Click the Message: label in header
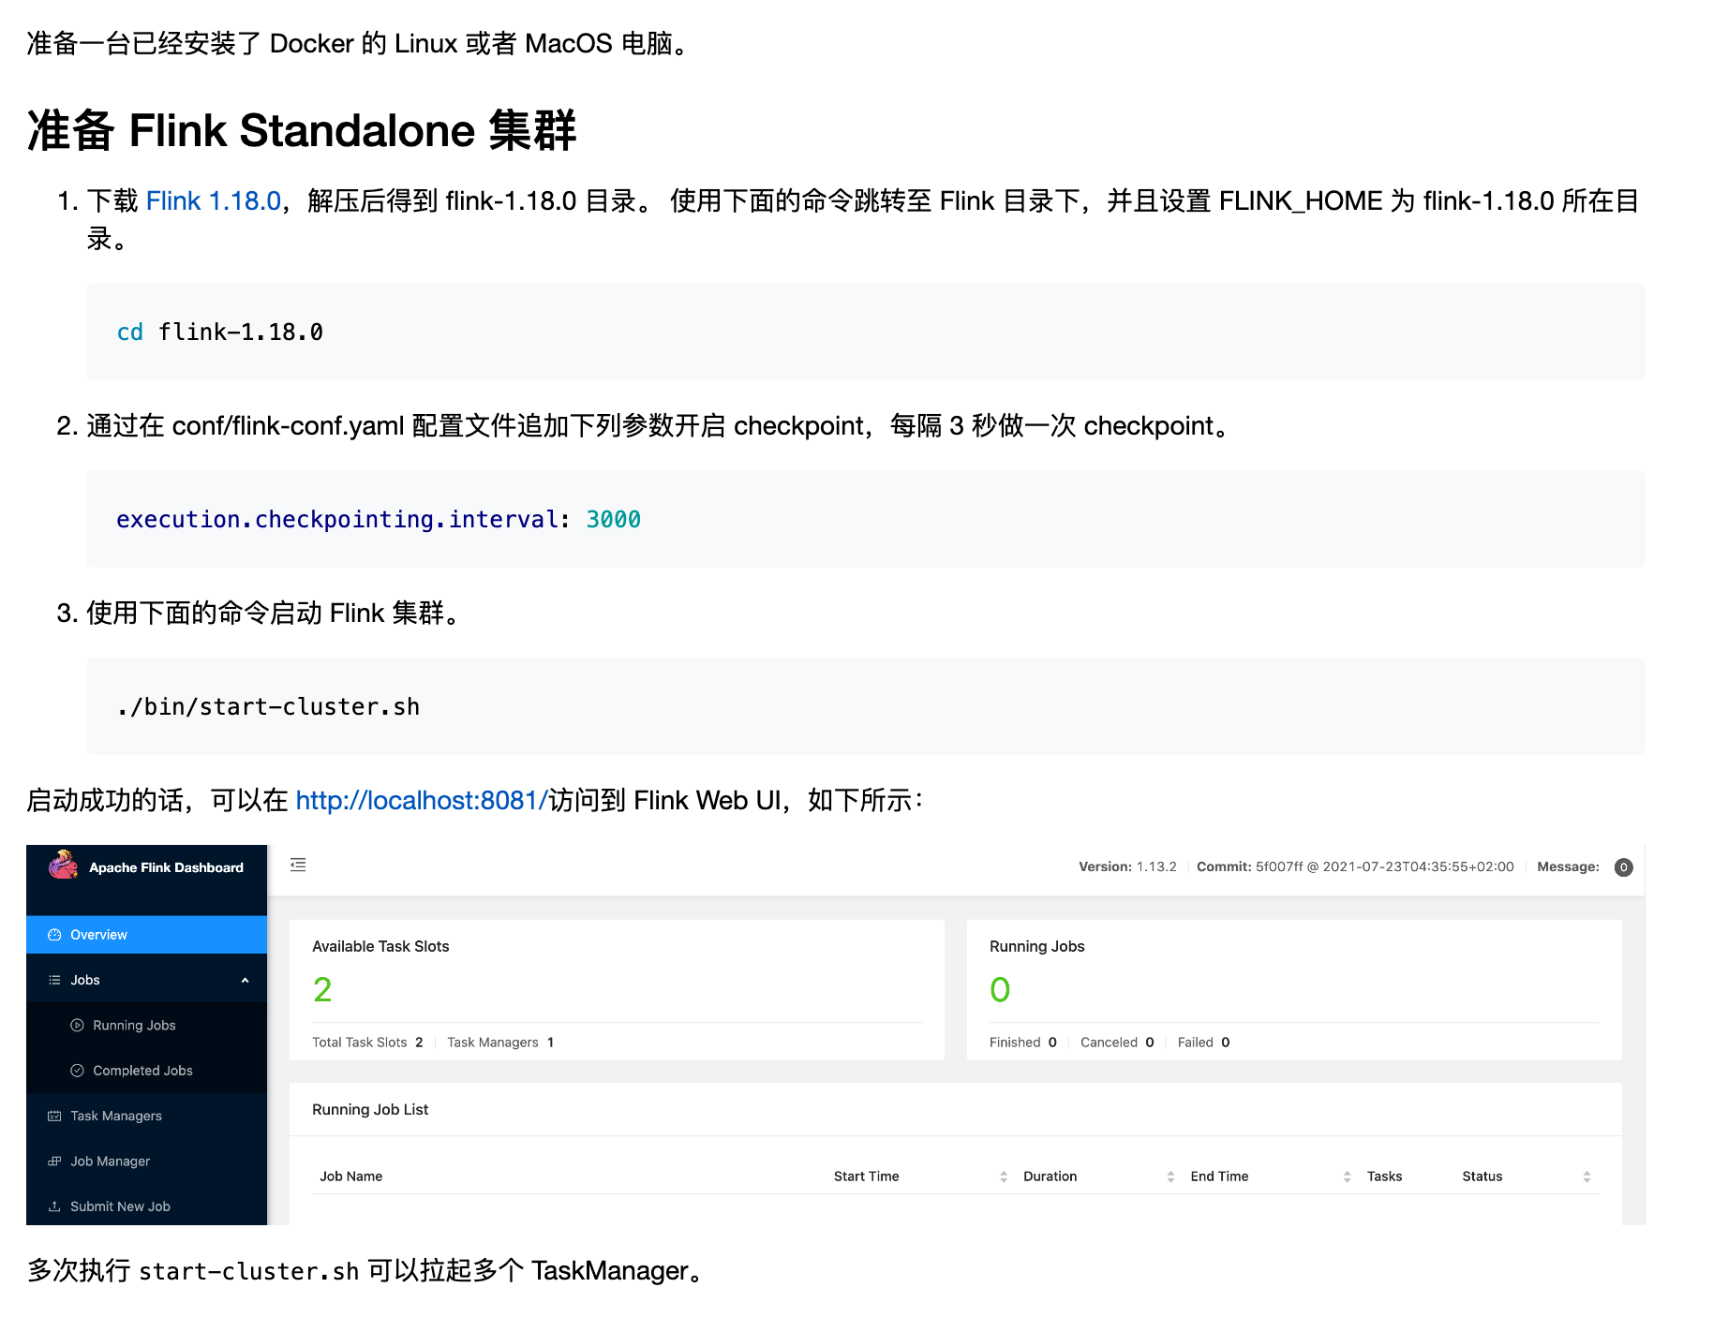1713x1317 pixels. (1568, 867)
